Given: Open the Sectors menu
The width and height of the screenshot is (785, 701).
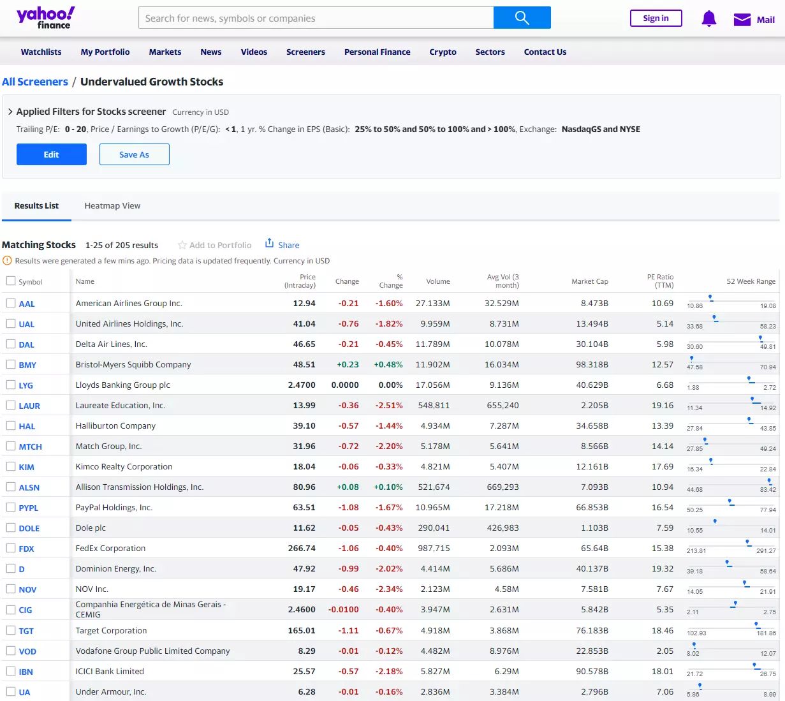Looking at the screenshot, I should click(x=490, y=52).
